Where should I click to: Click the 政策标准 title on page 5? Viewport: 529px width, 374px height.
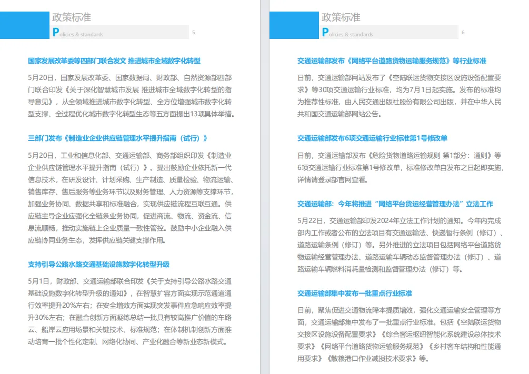tap(72, 17)
